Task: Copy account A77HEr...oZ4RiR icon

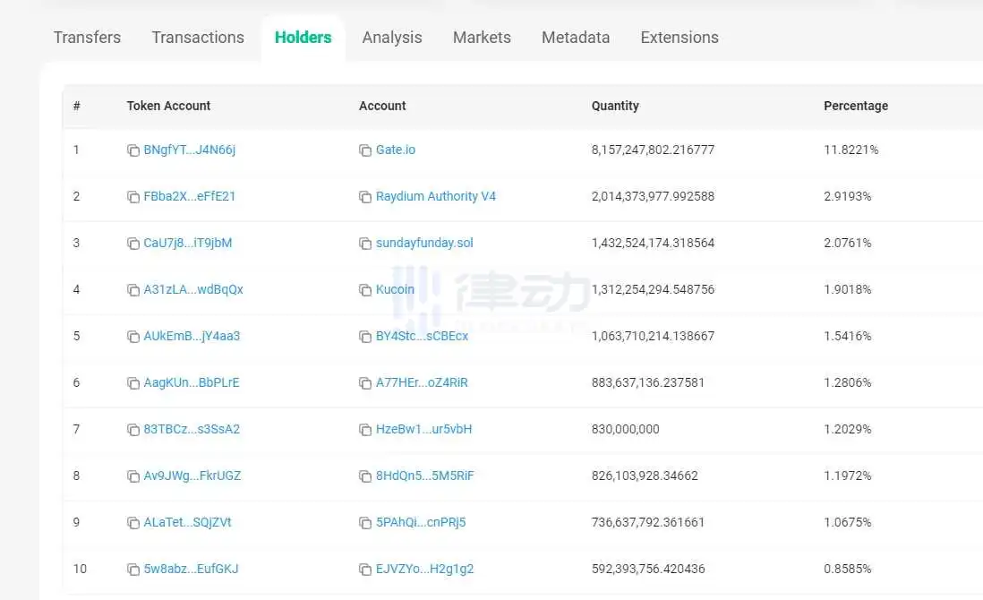Action: coord(365,383)
